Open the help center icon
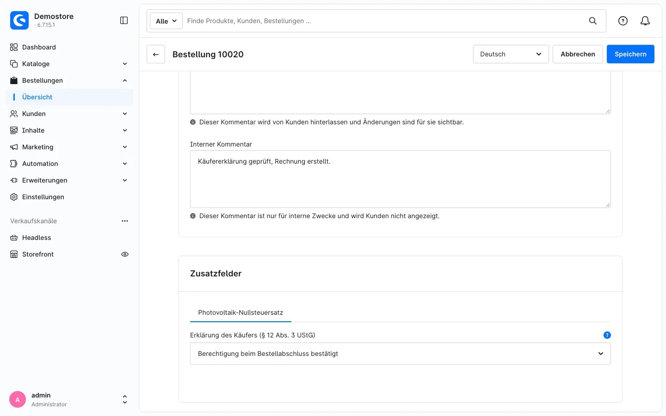The height and width of the screenshot is (416, 666). point(623,21)
